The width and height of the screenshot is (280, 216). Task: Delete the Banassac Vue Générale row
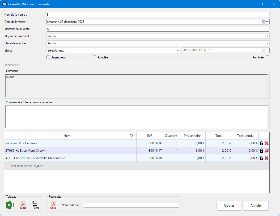(267, 143)
